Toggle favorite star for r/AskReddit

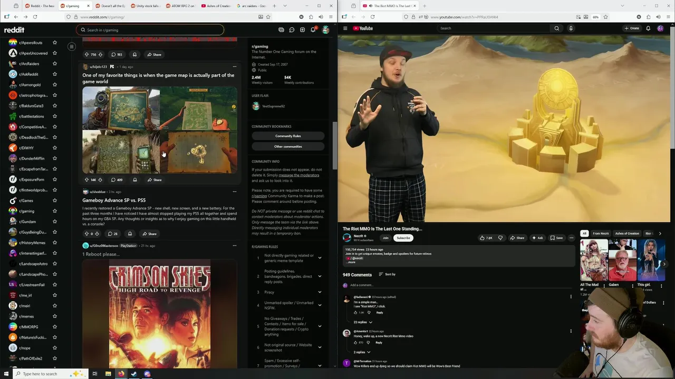coord(55,74)
